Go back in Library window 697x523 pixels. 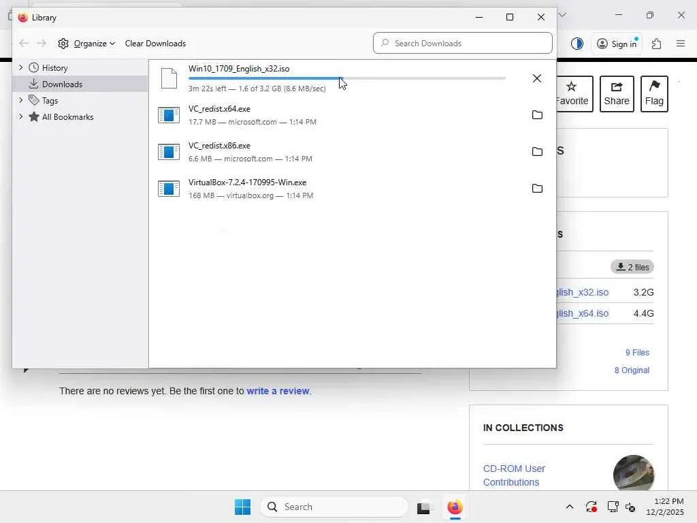(x=24, y=43)
